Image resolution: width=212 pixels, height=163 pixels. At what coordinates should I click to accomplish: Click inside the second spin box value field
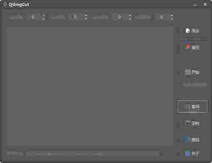75,17
